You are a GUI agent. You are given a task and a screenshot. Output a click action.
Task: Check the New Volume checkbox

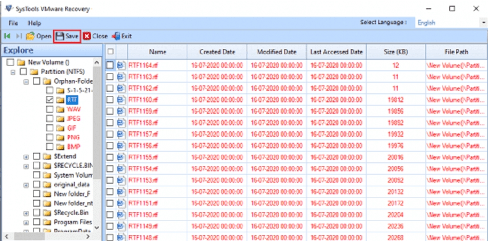coord(10,62)
